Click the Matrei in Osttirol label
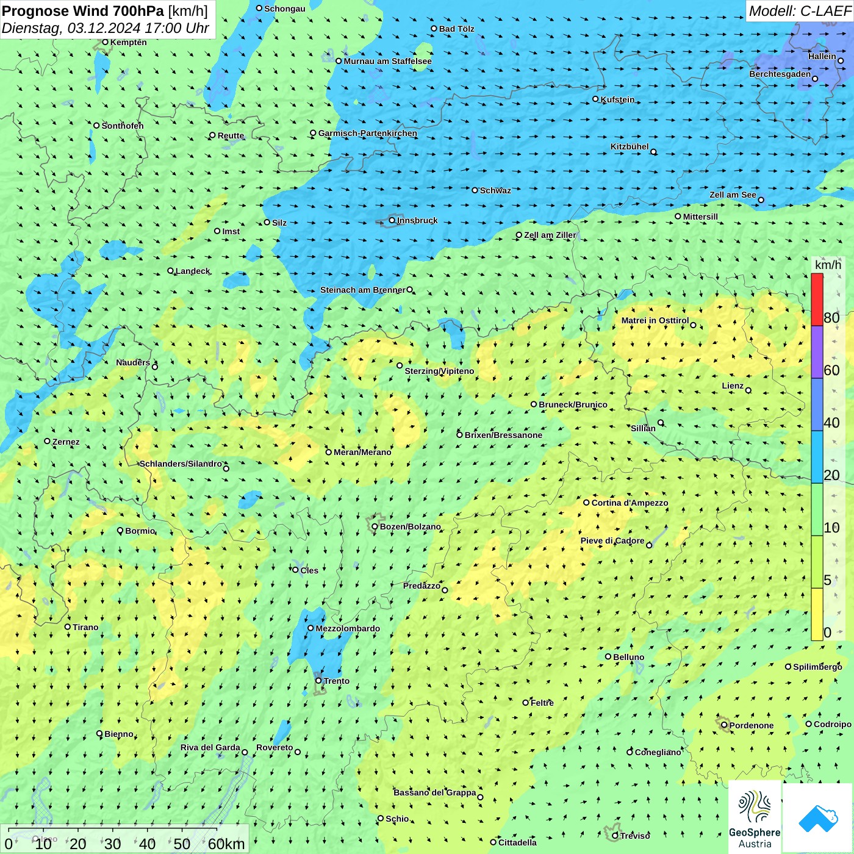 point(655,320)
